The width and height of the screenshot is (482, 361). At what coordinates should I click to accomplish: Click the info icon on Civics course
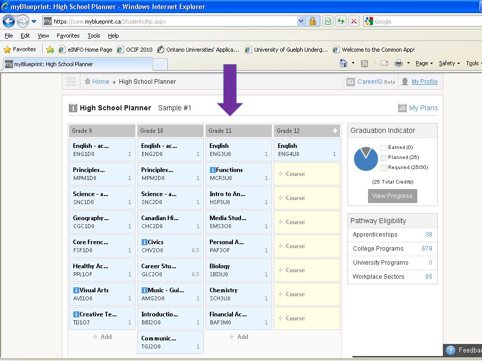coord(144,242)
